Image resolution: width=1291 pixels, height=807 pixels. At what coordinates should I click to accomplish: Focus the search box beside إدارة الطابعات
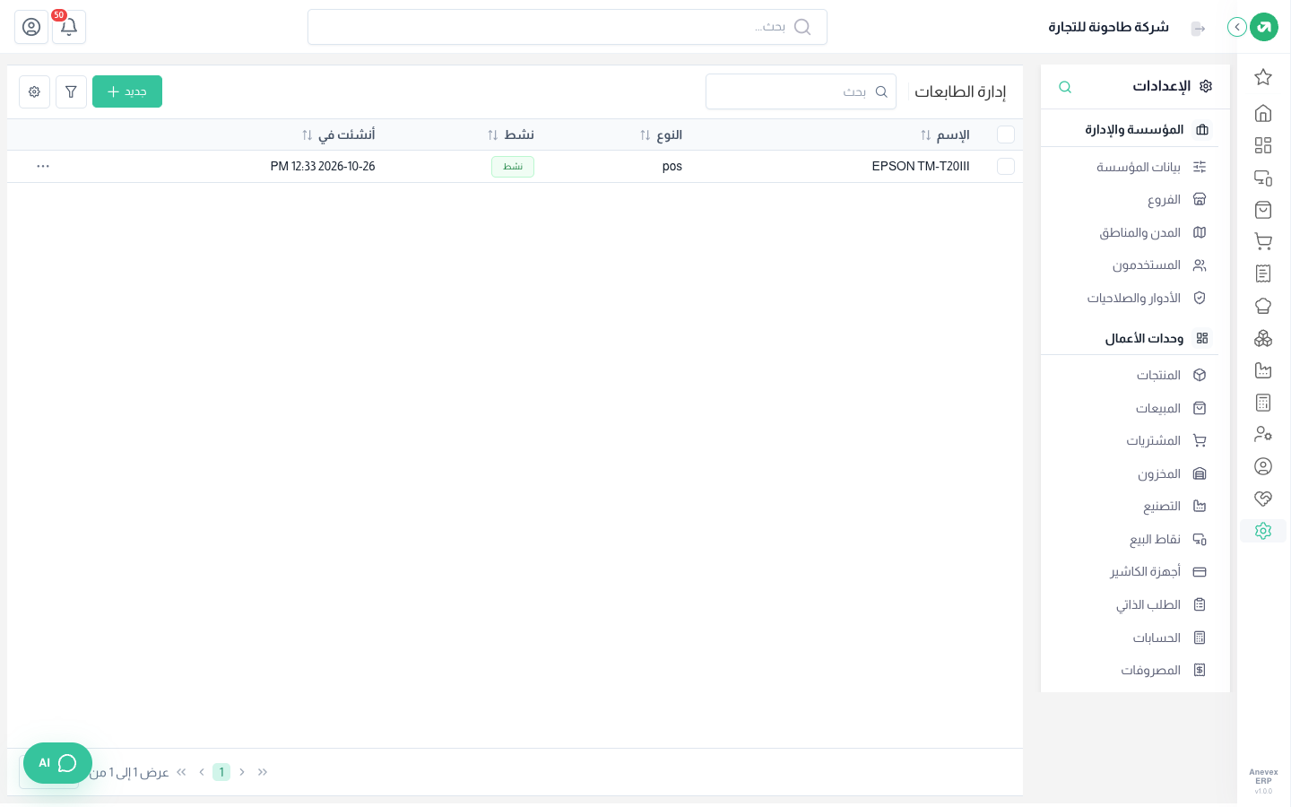point(801,91)
